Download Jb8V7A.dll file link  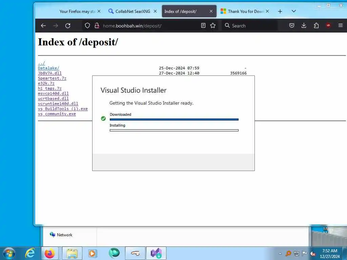(x=50, y=73)
